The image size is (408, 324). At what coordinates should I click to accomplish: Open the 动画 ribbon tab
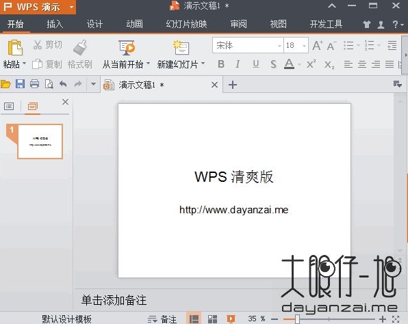pos(134,24)
